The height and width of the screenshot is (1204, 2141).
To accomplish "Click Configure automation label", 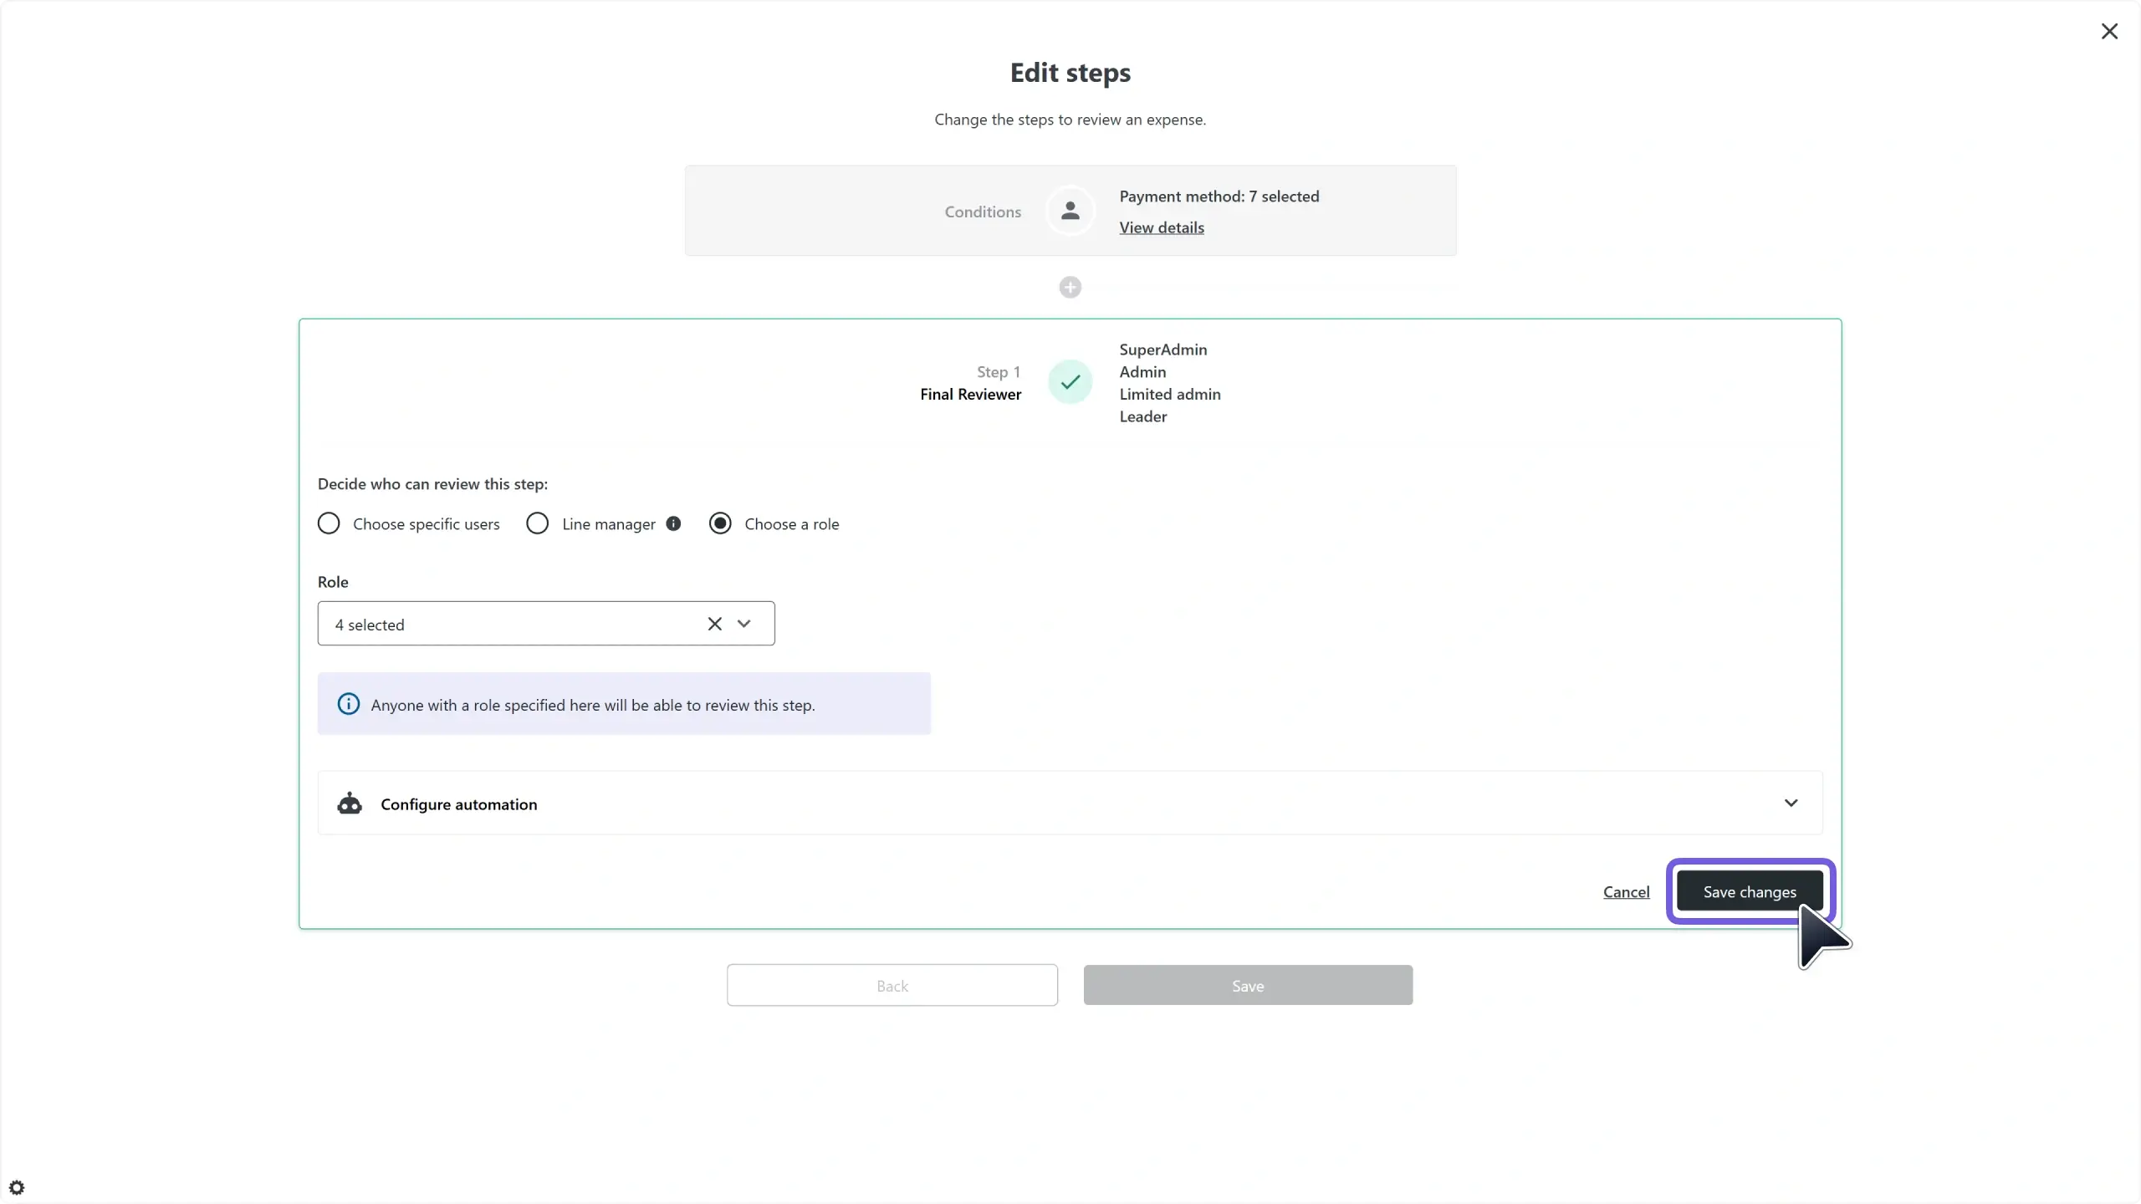I will 458,804.
